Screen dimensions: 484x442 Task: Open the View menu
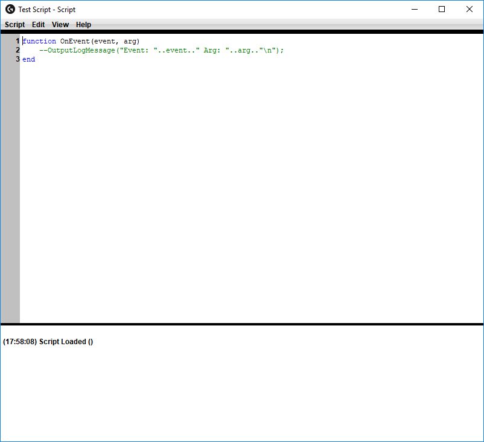tap(60, 24)
